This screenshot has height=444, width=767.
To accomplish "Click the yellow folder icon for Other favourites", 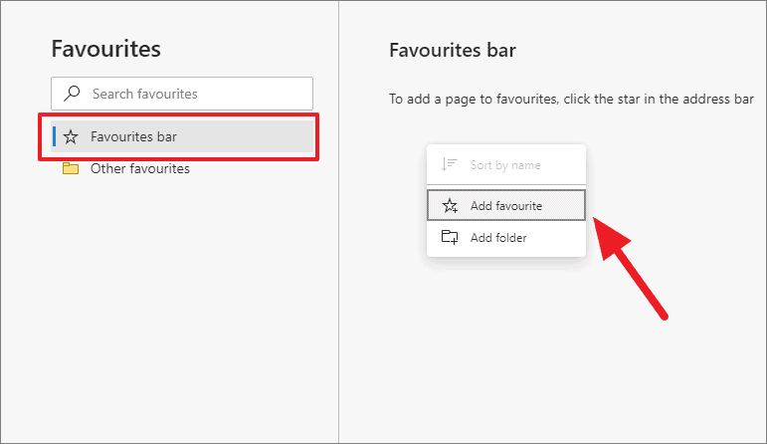I will [x=71, y=168].
